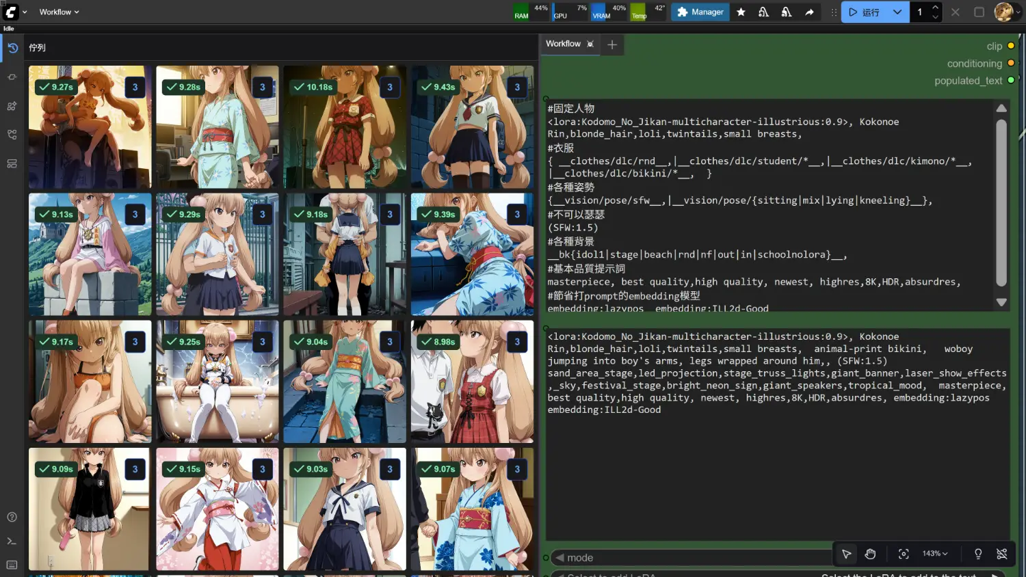Open the model library sidebar icon
This screenshot has height=577, width=1026.
[12, 106]
